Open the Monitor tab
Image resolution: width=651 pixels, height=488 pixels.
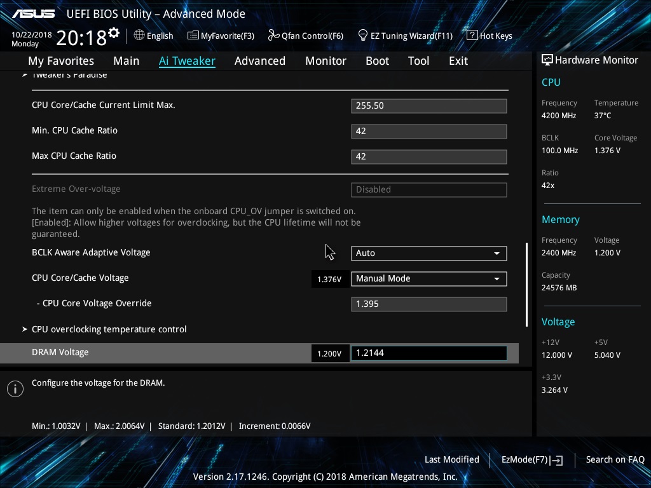[x=326, y=60]
